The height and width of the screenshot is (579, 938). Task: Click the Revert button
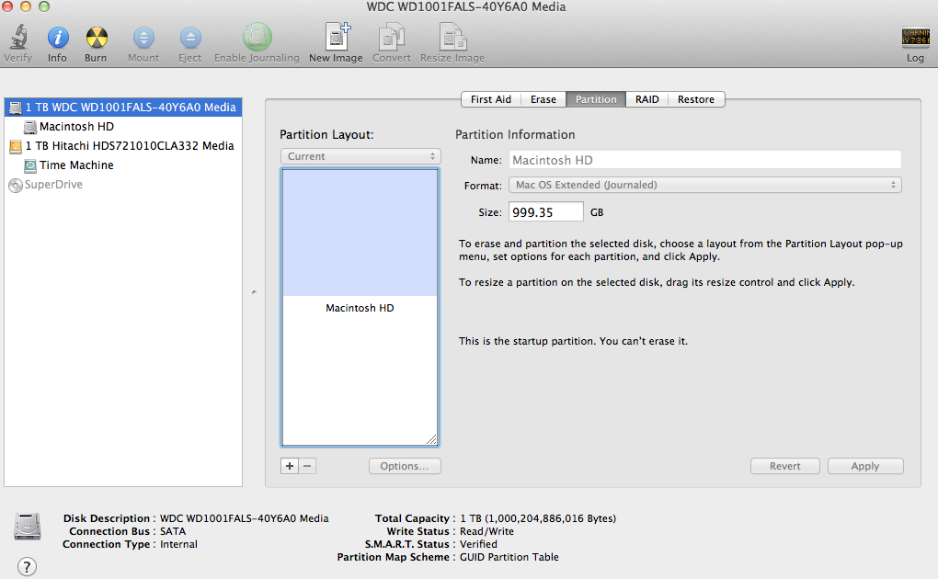(784, 466)
